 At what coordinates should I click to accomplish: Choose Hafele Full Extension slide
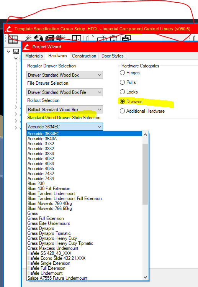click(84, 268)
